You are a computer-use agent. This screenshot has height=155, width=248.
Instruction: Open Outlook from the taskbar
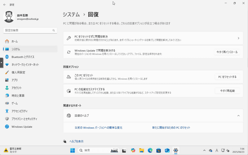167,150
